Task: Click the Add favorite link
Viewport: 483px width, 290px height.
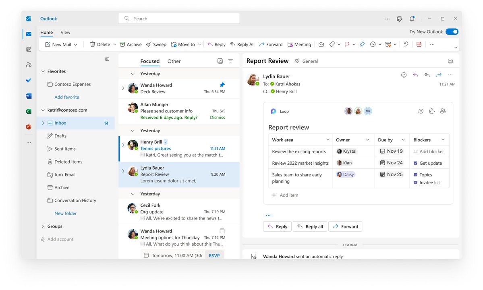Action: [x=67, y=97]
